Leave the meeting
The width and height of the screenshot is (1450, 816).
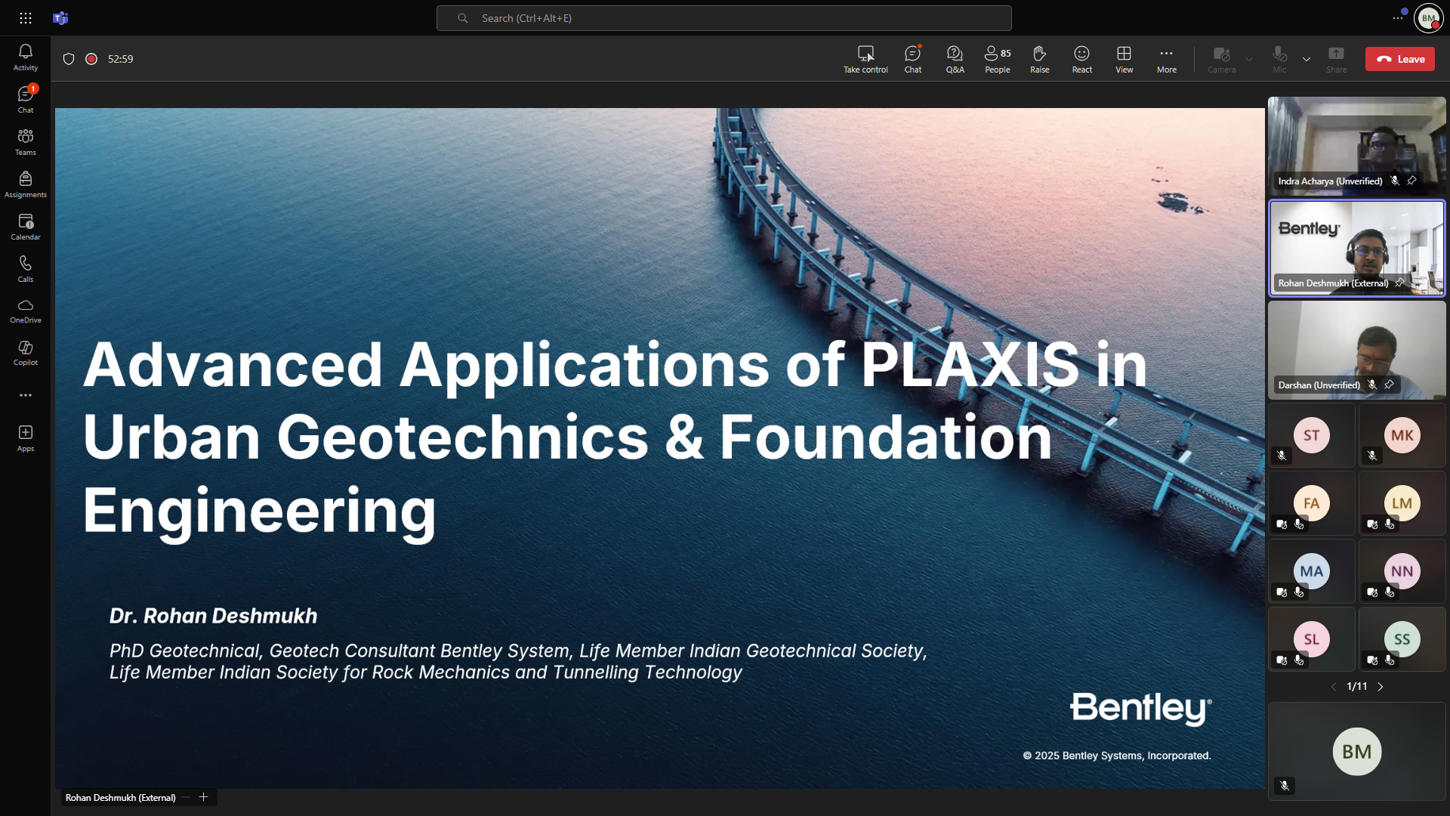[x=1399, y=59]
